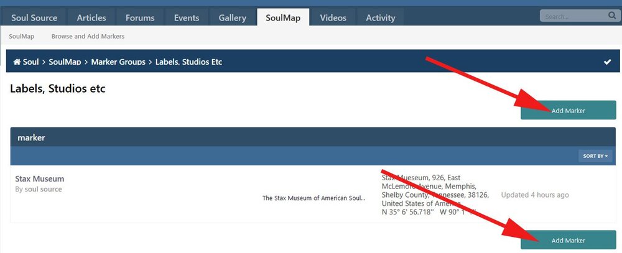Open the Stax Museum marker
The width and height of the screenshot is (622, 253).
[40, 178]
